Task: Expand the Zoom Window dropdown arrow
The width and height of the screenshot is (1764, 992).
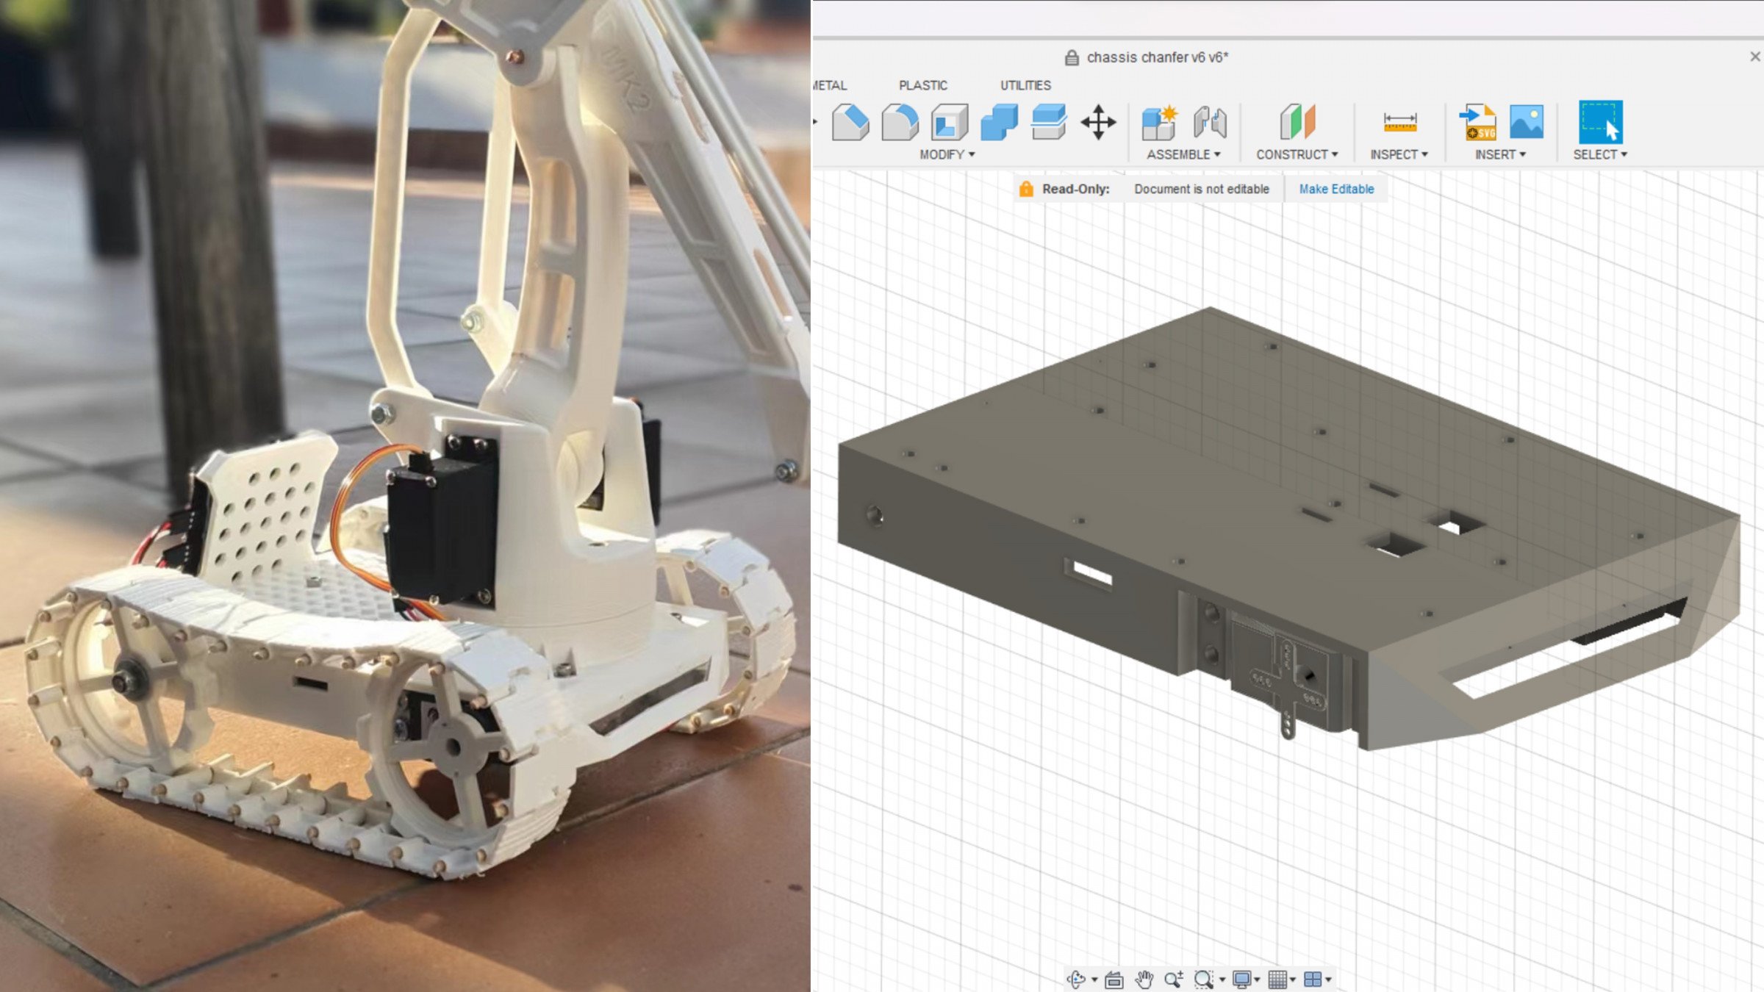Action: [x=1222, y=980]
